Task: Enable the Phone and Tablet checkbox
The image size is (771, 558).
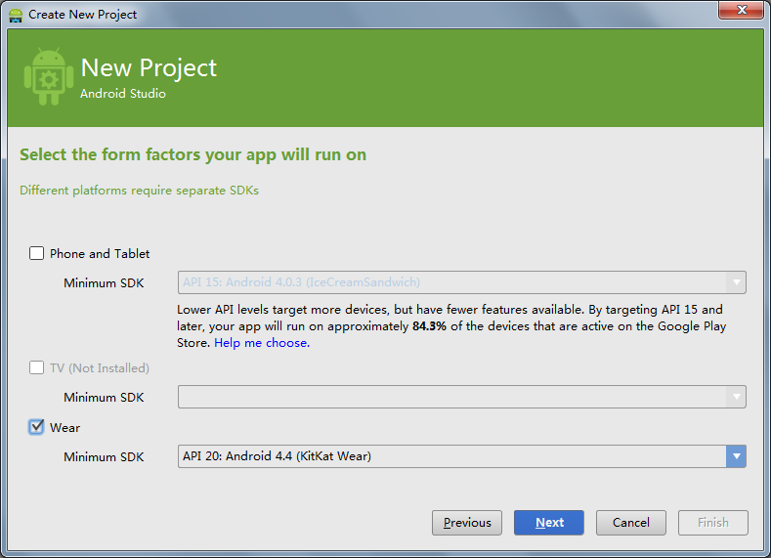Action: click(36, 253)
